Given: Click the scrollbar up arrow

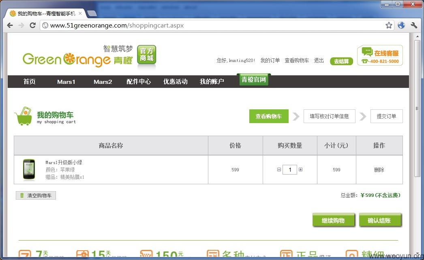Looking at the screenshot, I should tap(417, 36).
